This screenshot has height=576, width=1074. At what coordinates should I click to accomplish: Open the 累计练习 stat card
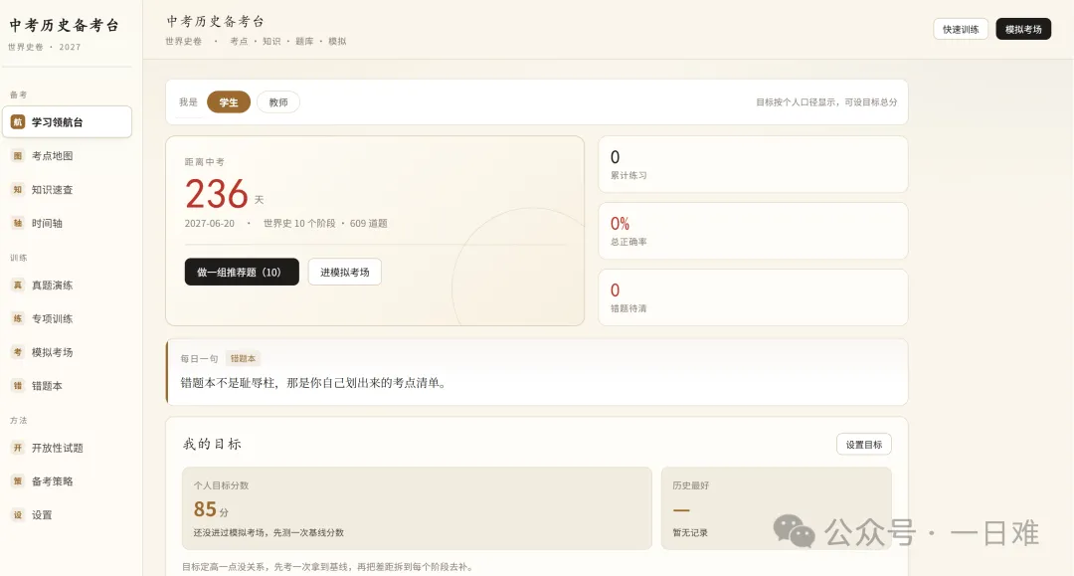coord(753,164)
